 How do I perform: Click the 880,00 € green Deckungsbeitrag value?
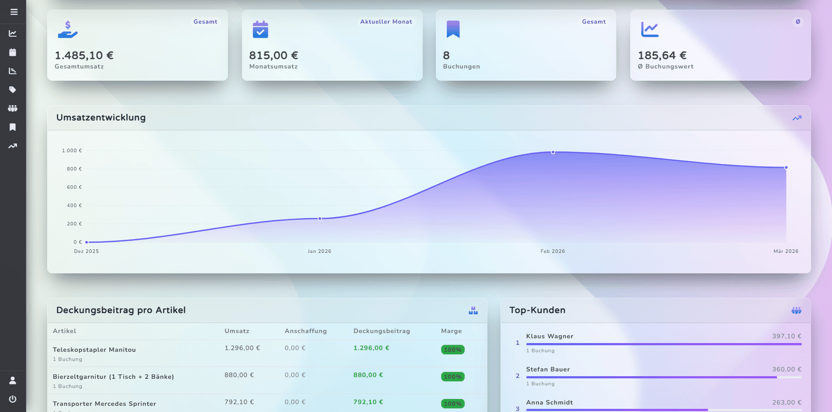pyautogui.click(x=368, y=375)
